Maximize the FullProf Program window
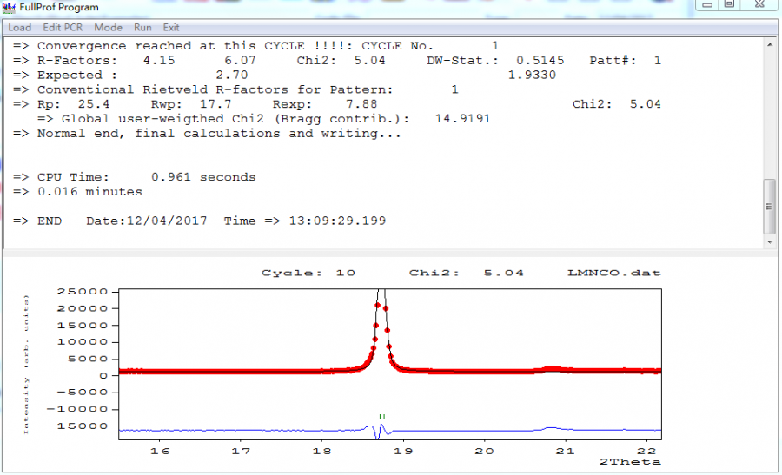The image size is (782, 475). pyautogui.click(x=730, y=4)
